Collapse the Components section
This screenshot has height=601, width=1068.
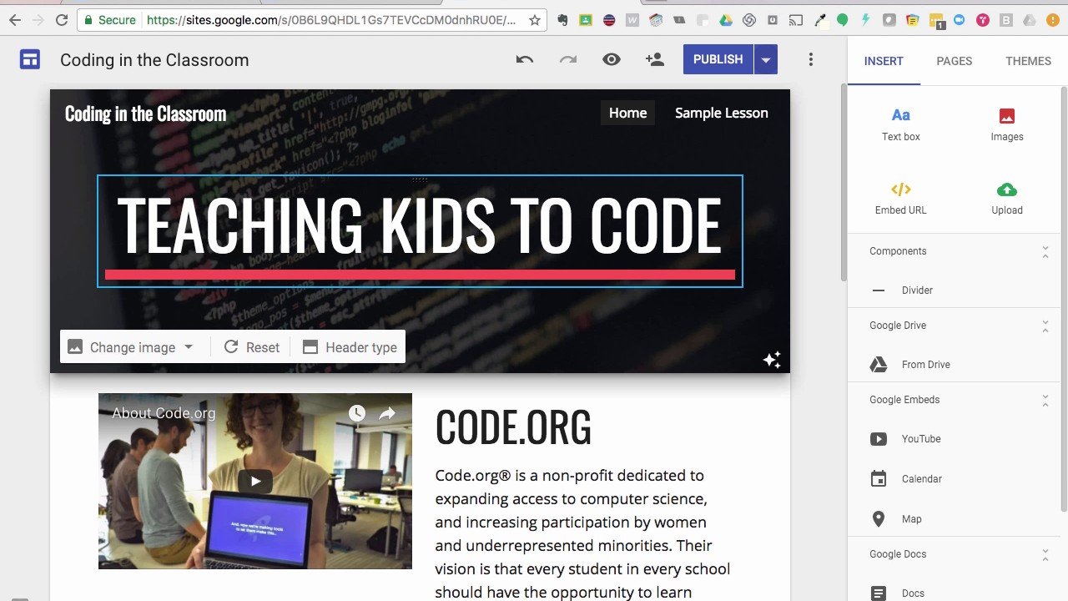(x=1045, y=251)
